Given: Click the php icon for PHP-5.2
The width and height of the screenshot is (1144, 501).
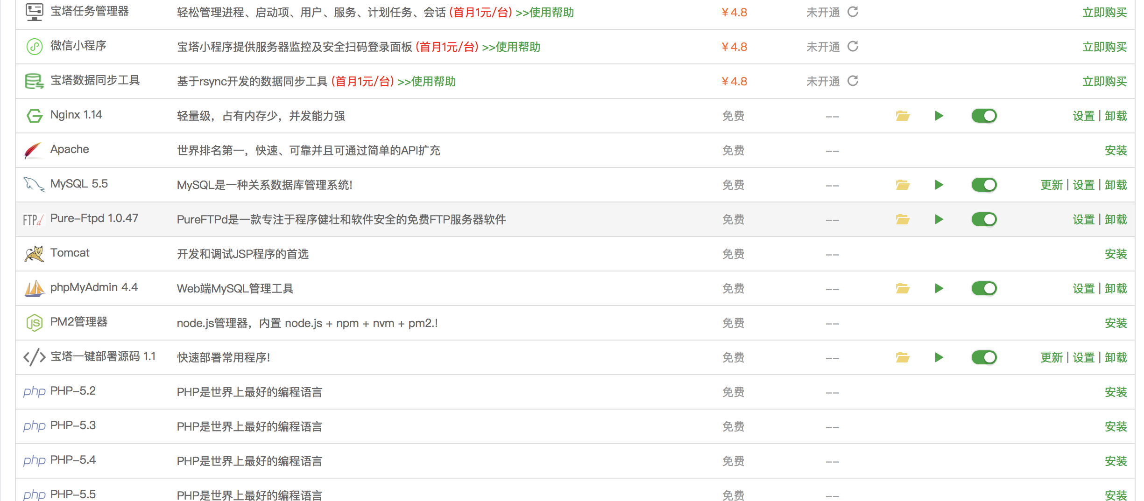Looking at the screenshot, I should (34, 392).
